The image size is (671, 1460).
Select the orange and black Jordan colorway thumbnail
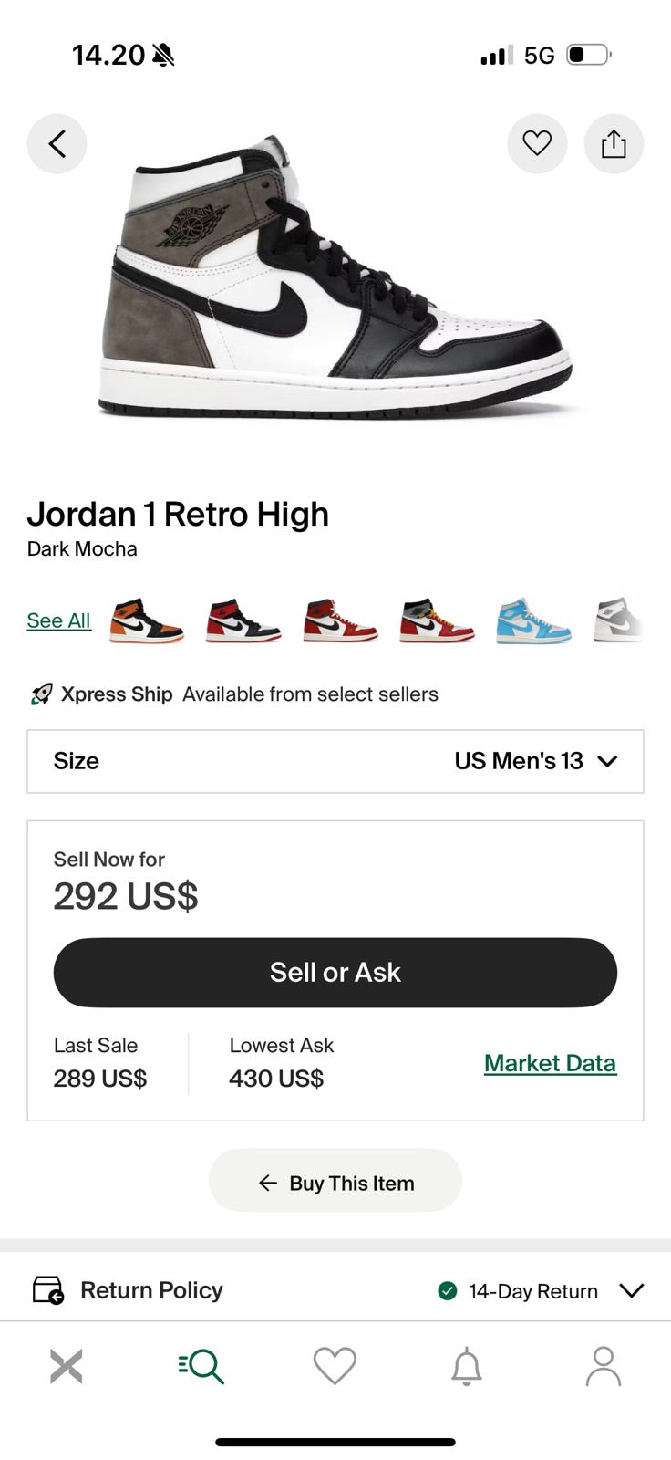(146, 621)
